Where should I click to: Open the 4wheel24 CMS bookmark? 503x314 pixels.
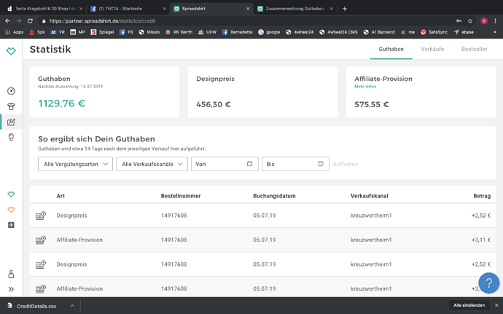click(341, 32)
